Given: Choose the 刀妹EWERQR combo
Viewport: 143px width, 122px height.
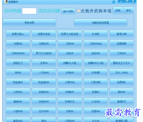Looking at the screenshot, I should pyautogui.click(x=96, y=44).
